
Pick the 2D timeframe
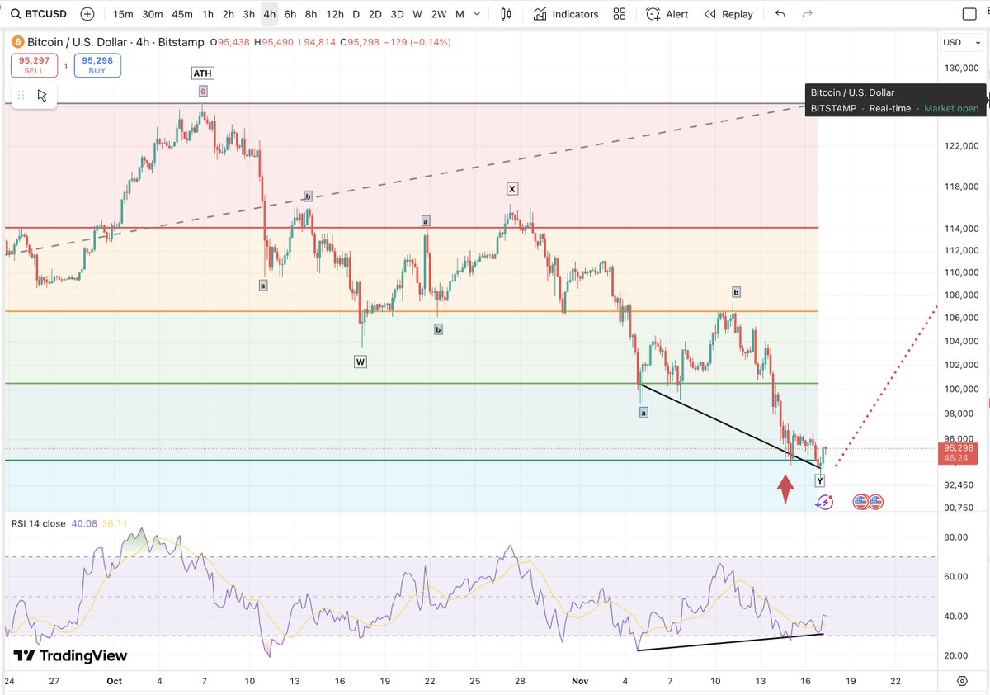tap(375, 14)
